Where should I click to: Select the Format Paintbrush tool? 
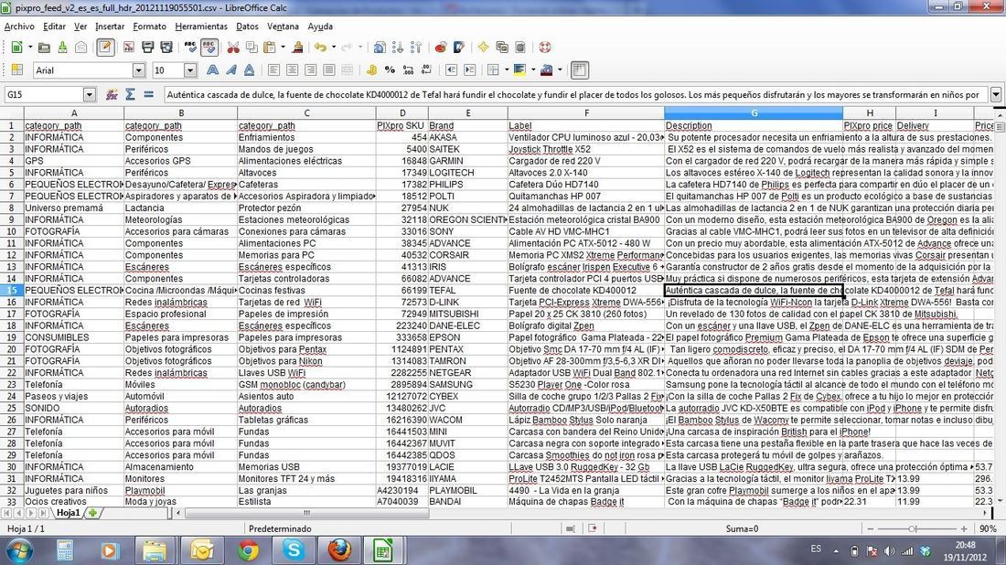[x=298, y=47]
